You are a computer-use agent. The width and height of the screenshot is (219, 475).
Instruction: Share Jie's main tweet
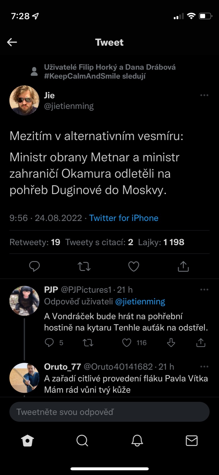(x=183, y=266)
